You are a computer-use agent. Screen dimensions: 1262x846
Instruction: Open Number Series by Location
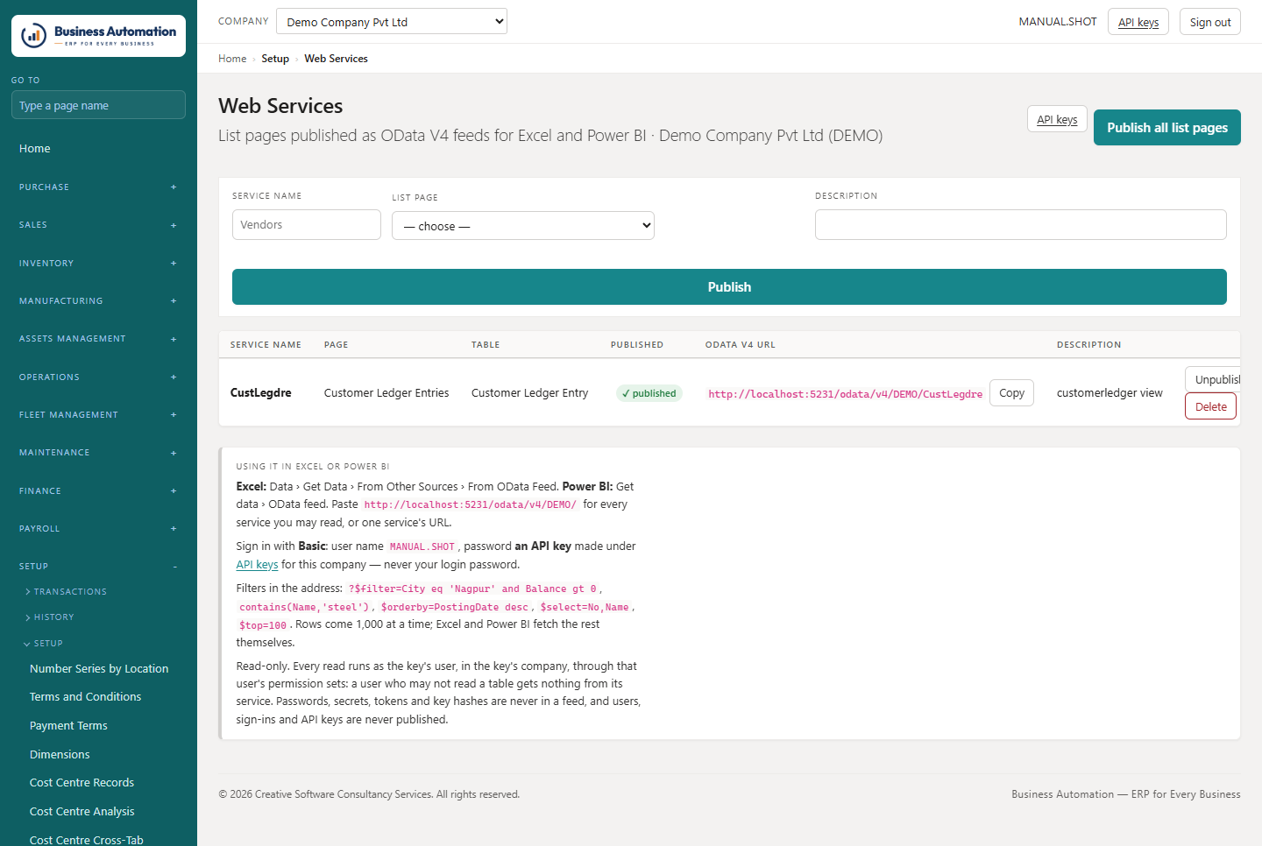tap(99, 669)
